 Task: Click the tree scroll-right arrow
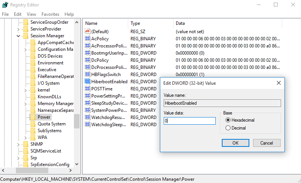71,170
